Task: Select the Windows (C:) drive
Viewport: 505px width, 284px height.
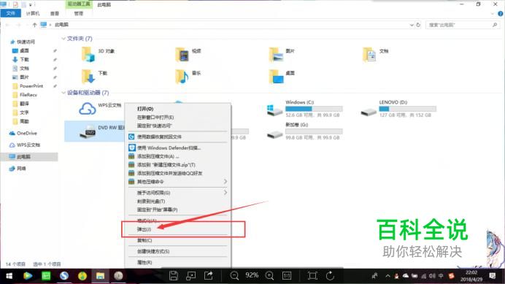Action: [x=304, y=109]
